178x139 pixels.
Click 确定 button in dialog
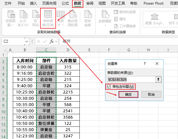coord(128,95)
